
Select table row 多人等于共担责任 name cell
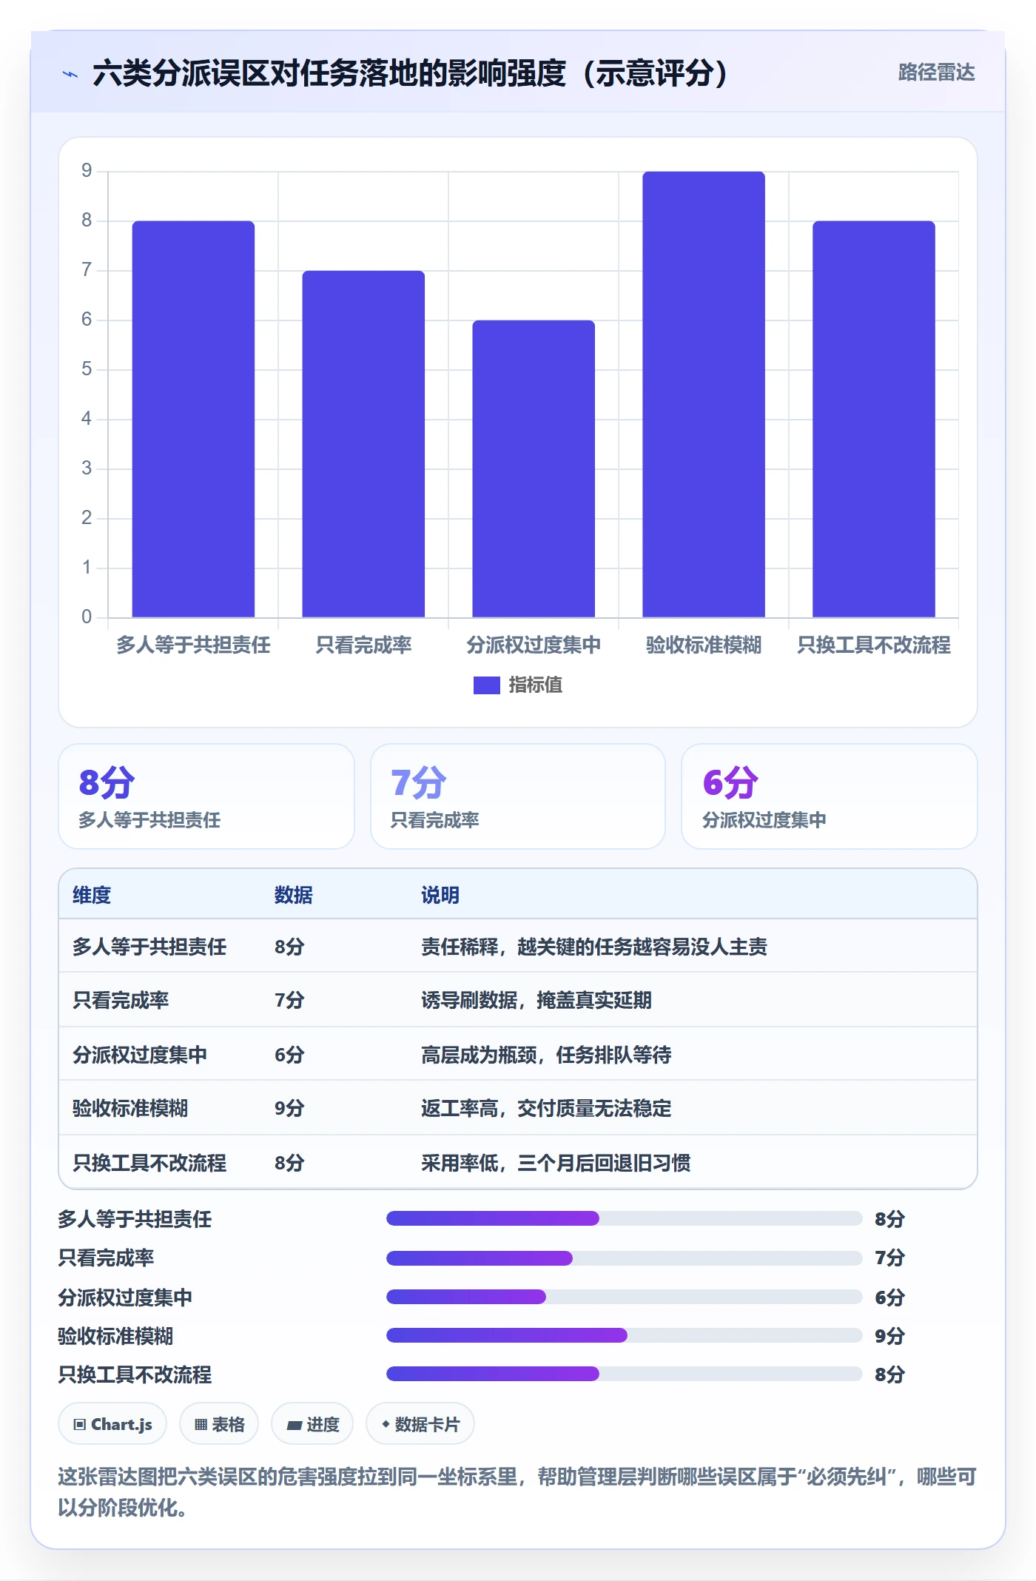click(x=149, y=947)
